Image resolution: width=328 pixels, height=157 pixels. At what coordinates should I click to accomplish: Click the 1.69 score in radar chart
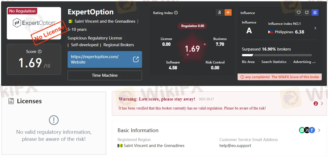point(192,49)
